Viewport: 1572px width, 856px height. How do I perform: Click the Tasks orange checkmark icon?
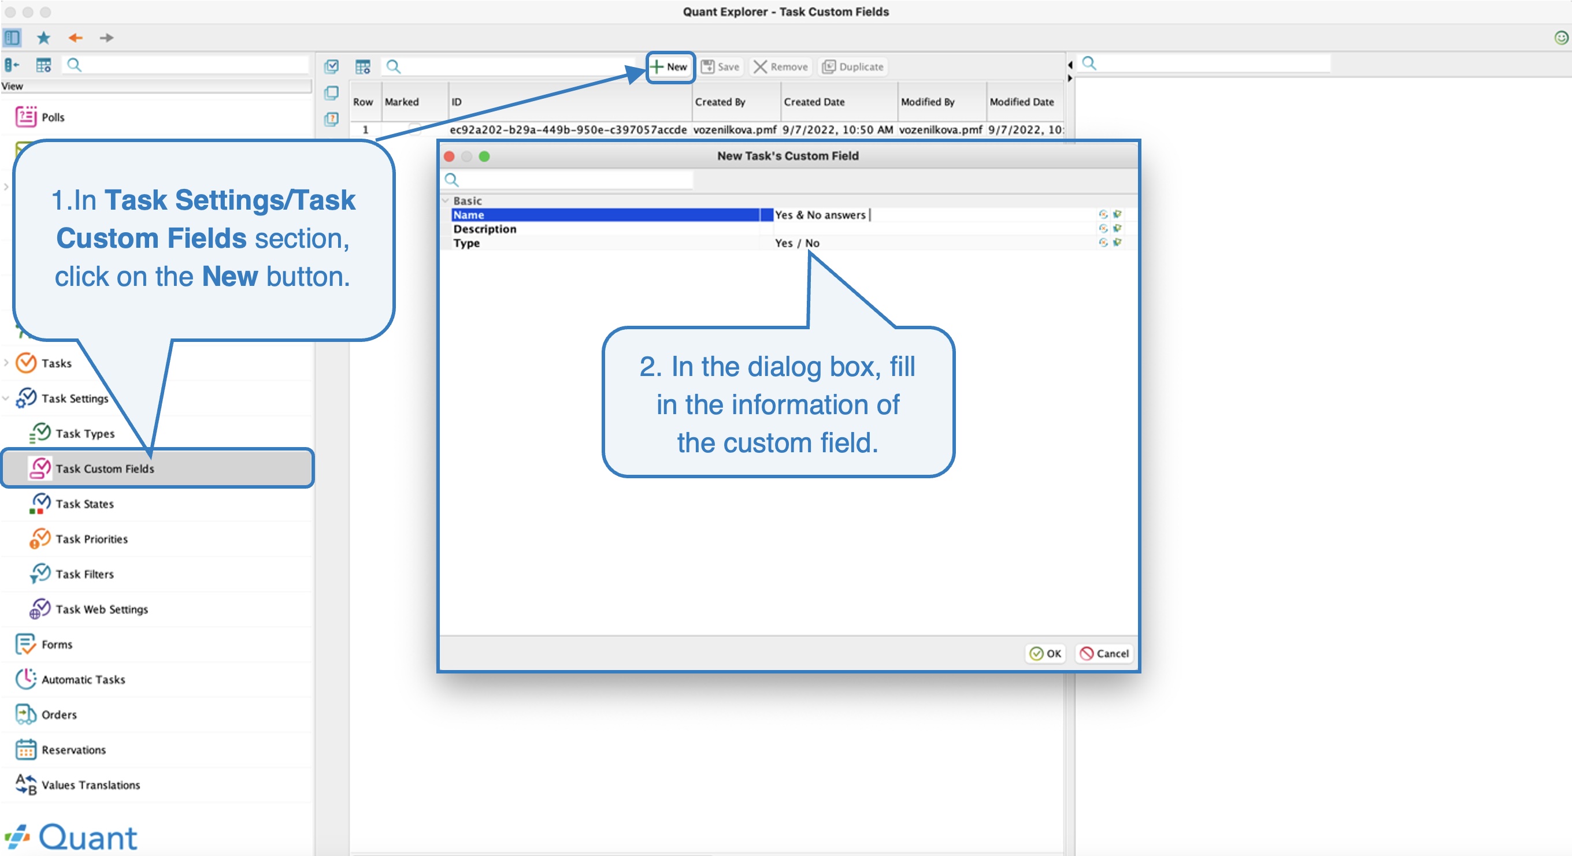pos(25,363)
